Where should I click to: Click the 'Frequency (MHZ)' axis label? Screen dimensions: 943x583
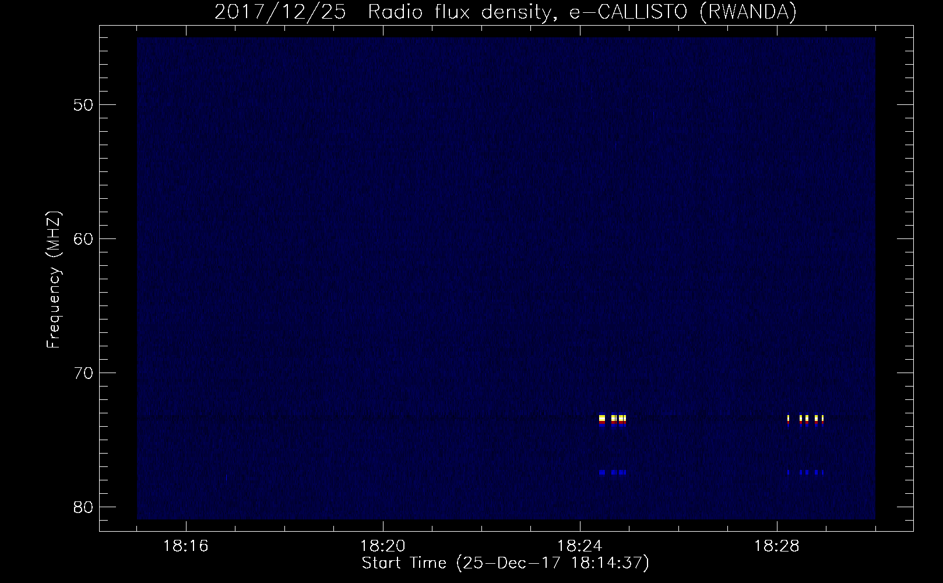click(x=54, y=279)
